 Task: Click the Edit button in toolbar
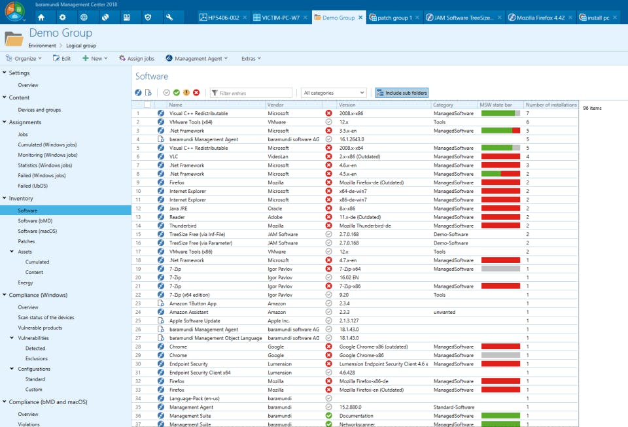[61, 59]
